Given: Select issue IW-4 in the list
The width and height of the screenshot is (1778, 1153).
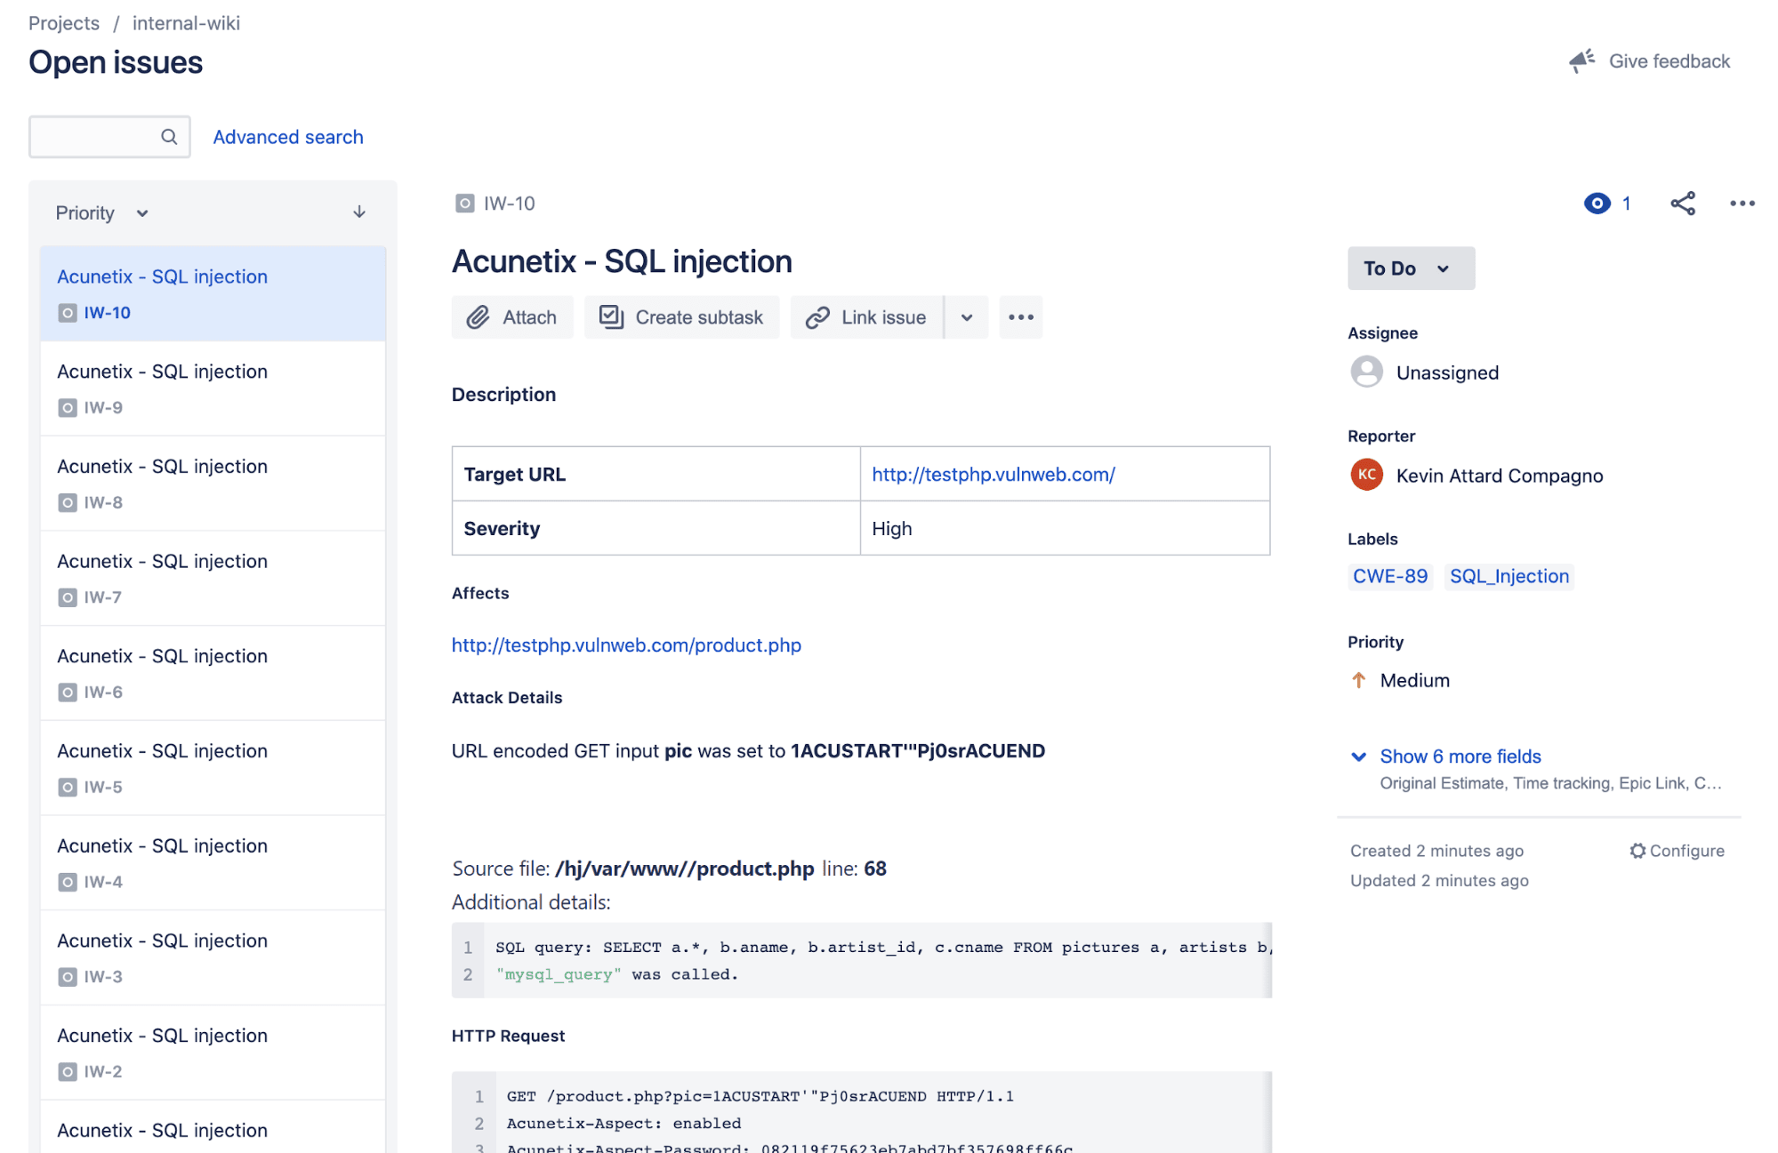Looking at the screenshot, I should 213,863.
